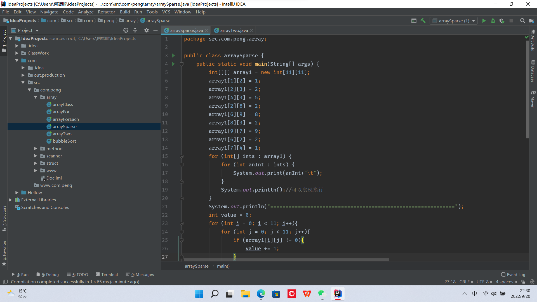Screen dimensions: 537x302
Task: Click the editor horizontal scrollbar
Action: (x=286, y=260)
